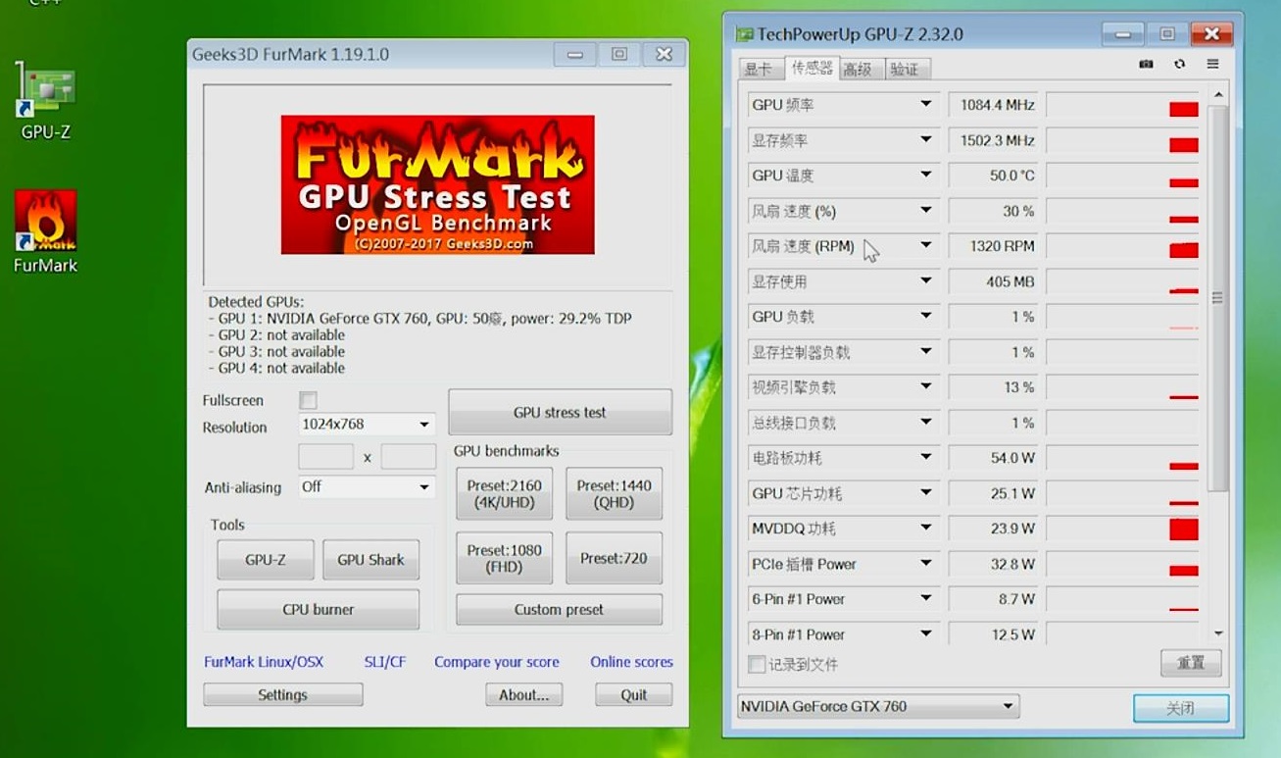Open the Anti-aliasing dropdown
Screen dimensions: 1281x758
pos(423,487)
